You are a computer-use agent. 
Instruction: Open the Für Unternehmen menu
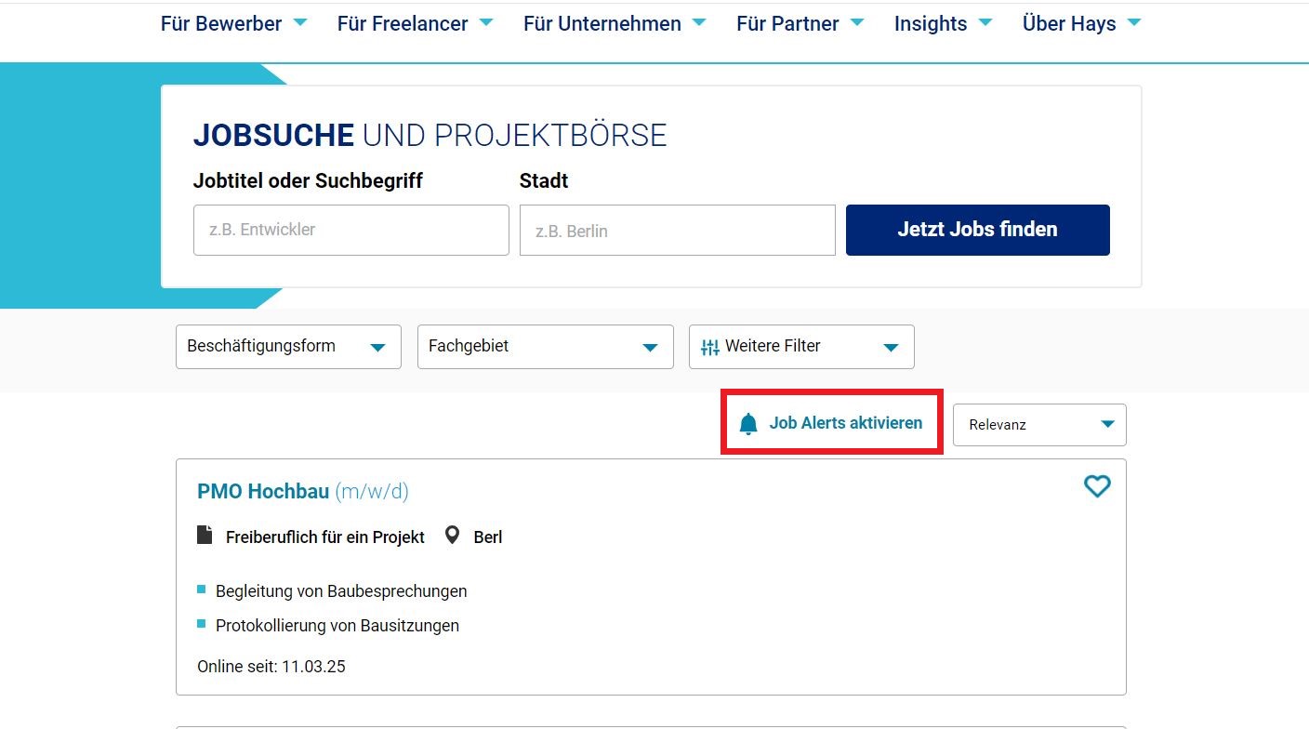point(615,23)
